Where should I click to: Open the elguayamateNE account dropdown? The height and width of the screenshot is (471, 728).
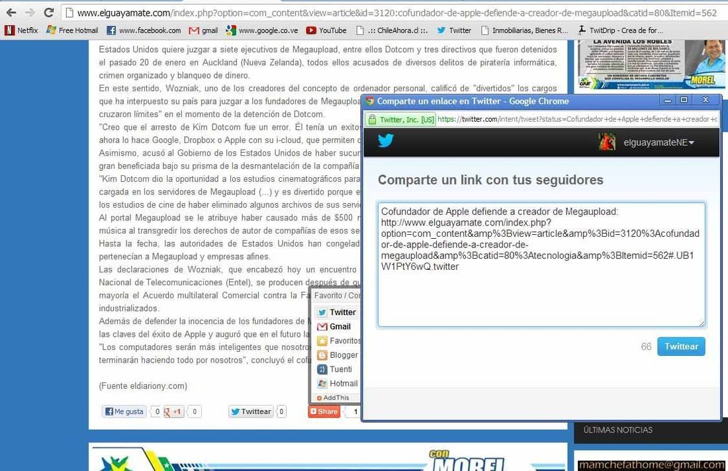659,142
